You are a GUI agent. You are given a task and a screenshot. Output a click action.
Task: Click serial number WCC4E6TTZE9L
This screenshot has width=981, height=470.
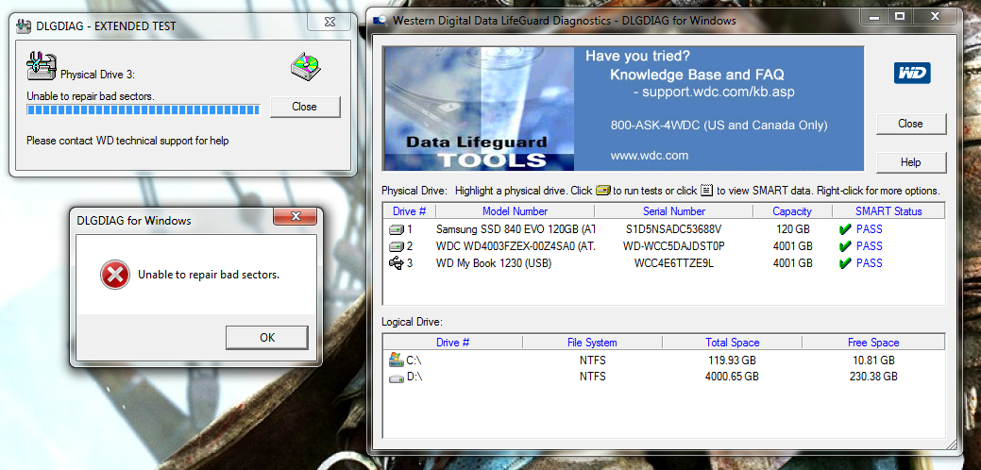tap(674, 263)
